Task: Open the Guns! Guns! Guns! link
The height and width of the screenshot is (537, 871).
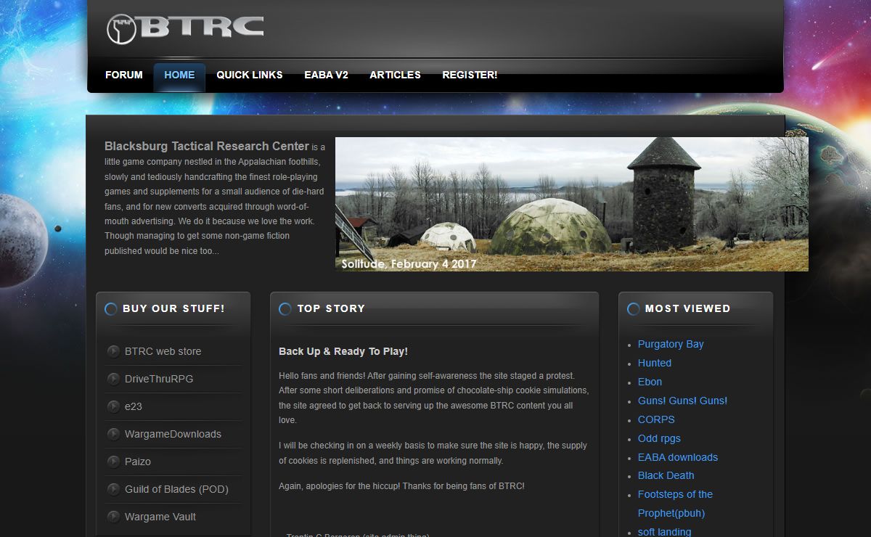Action: tap(682, 401)
